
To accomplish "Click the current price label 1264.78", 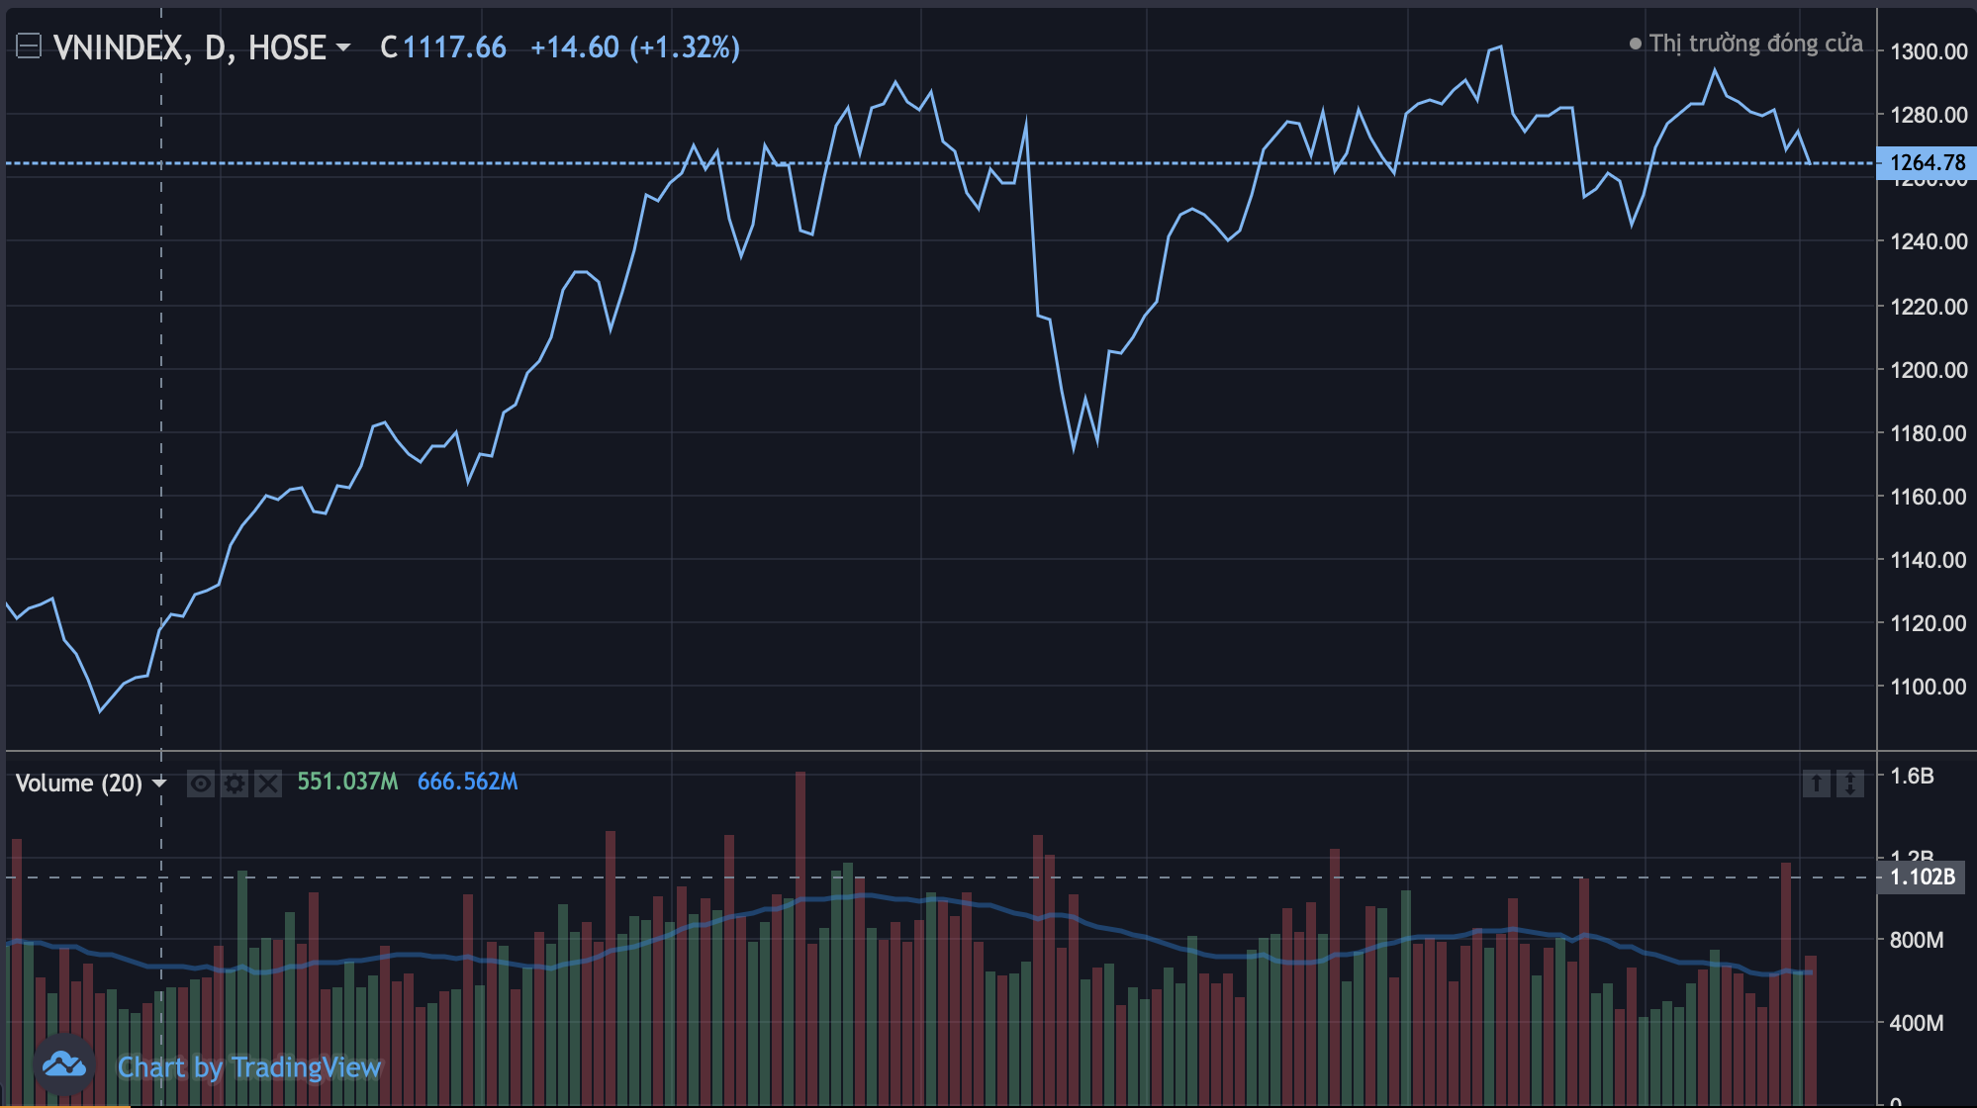I will tap(1927, 162).
